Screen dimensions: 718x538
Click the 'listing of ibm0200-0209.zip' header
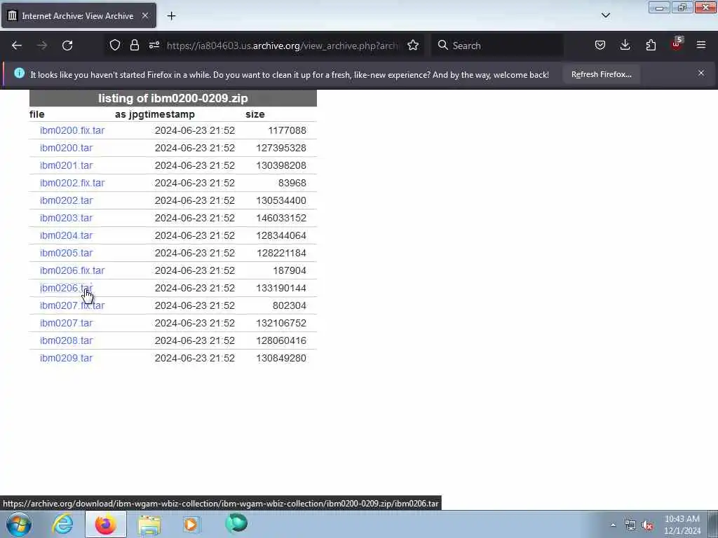(x=173, y=98)
